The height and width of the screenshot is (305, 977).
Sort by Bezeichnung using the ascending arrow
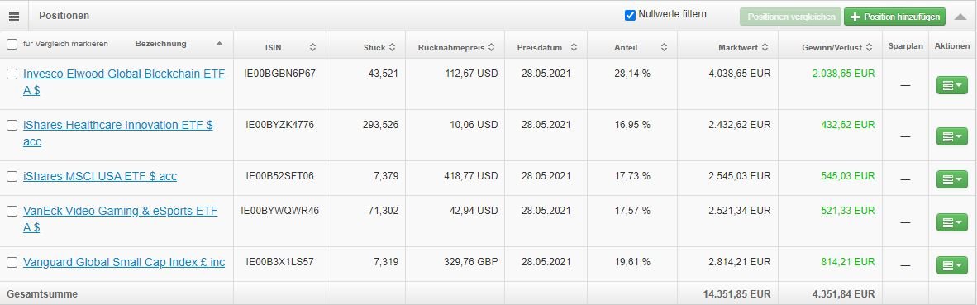point(219,44)
